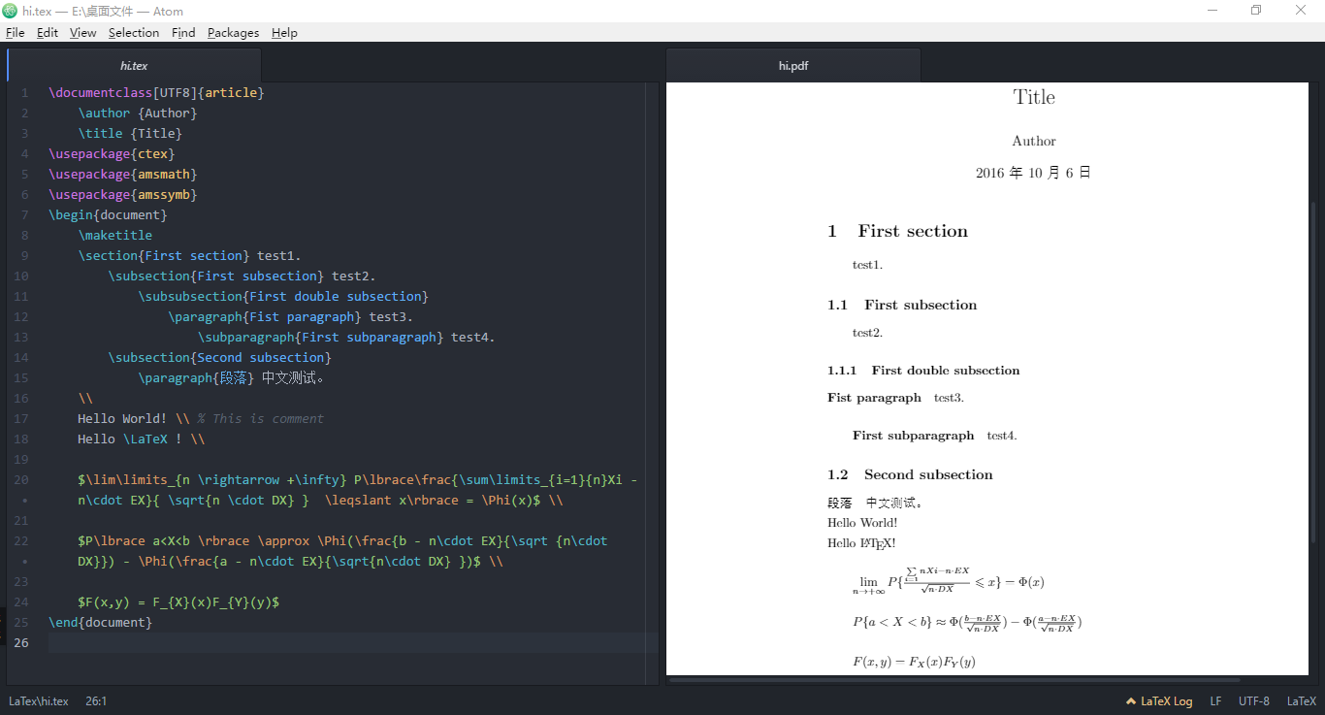Click the '1.1 First subsection' PDF heading
This screenshot has width=1325, height=715.
(902, 306)
